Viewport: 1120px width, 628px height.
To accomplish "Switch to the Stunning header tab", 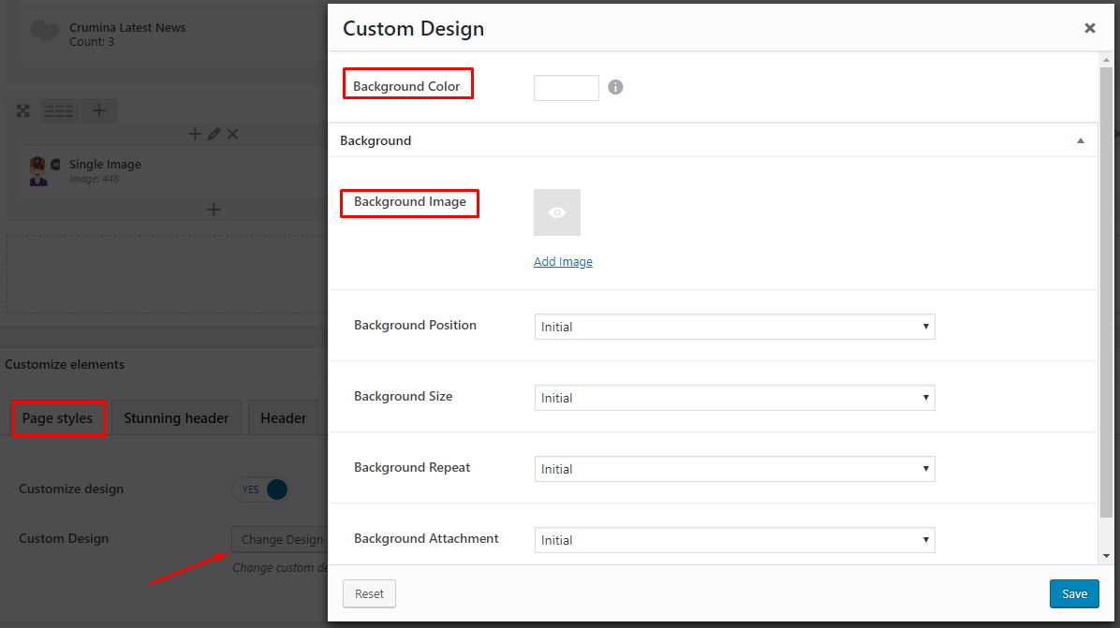I will [176, 418].
